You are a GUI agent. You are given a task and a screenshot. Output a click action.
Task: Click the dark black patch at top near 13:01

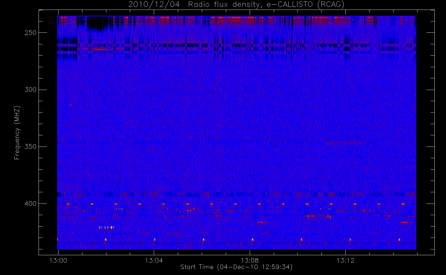click(97, 24)
